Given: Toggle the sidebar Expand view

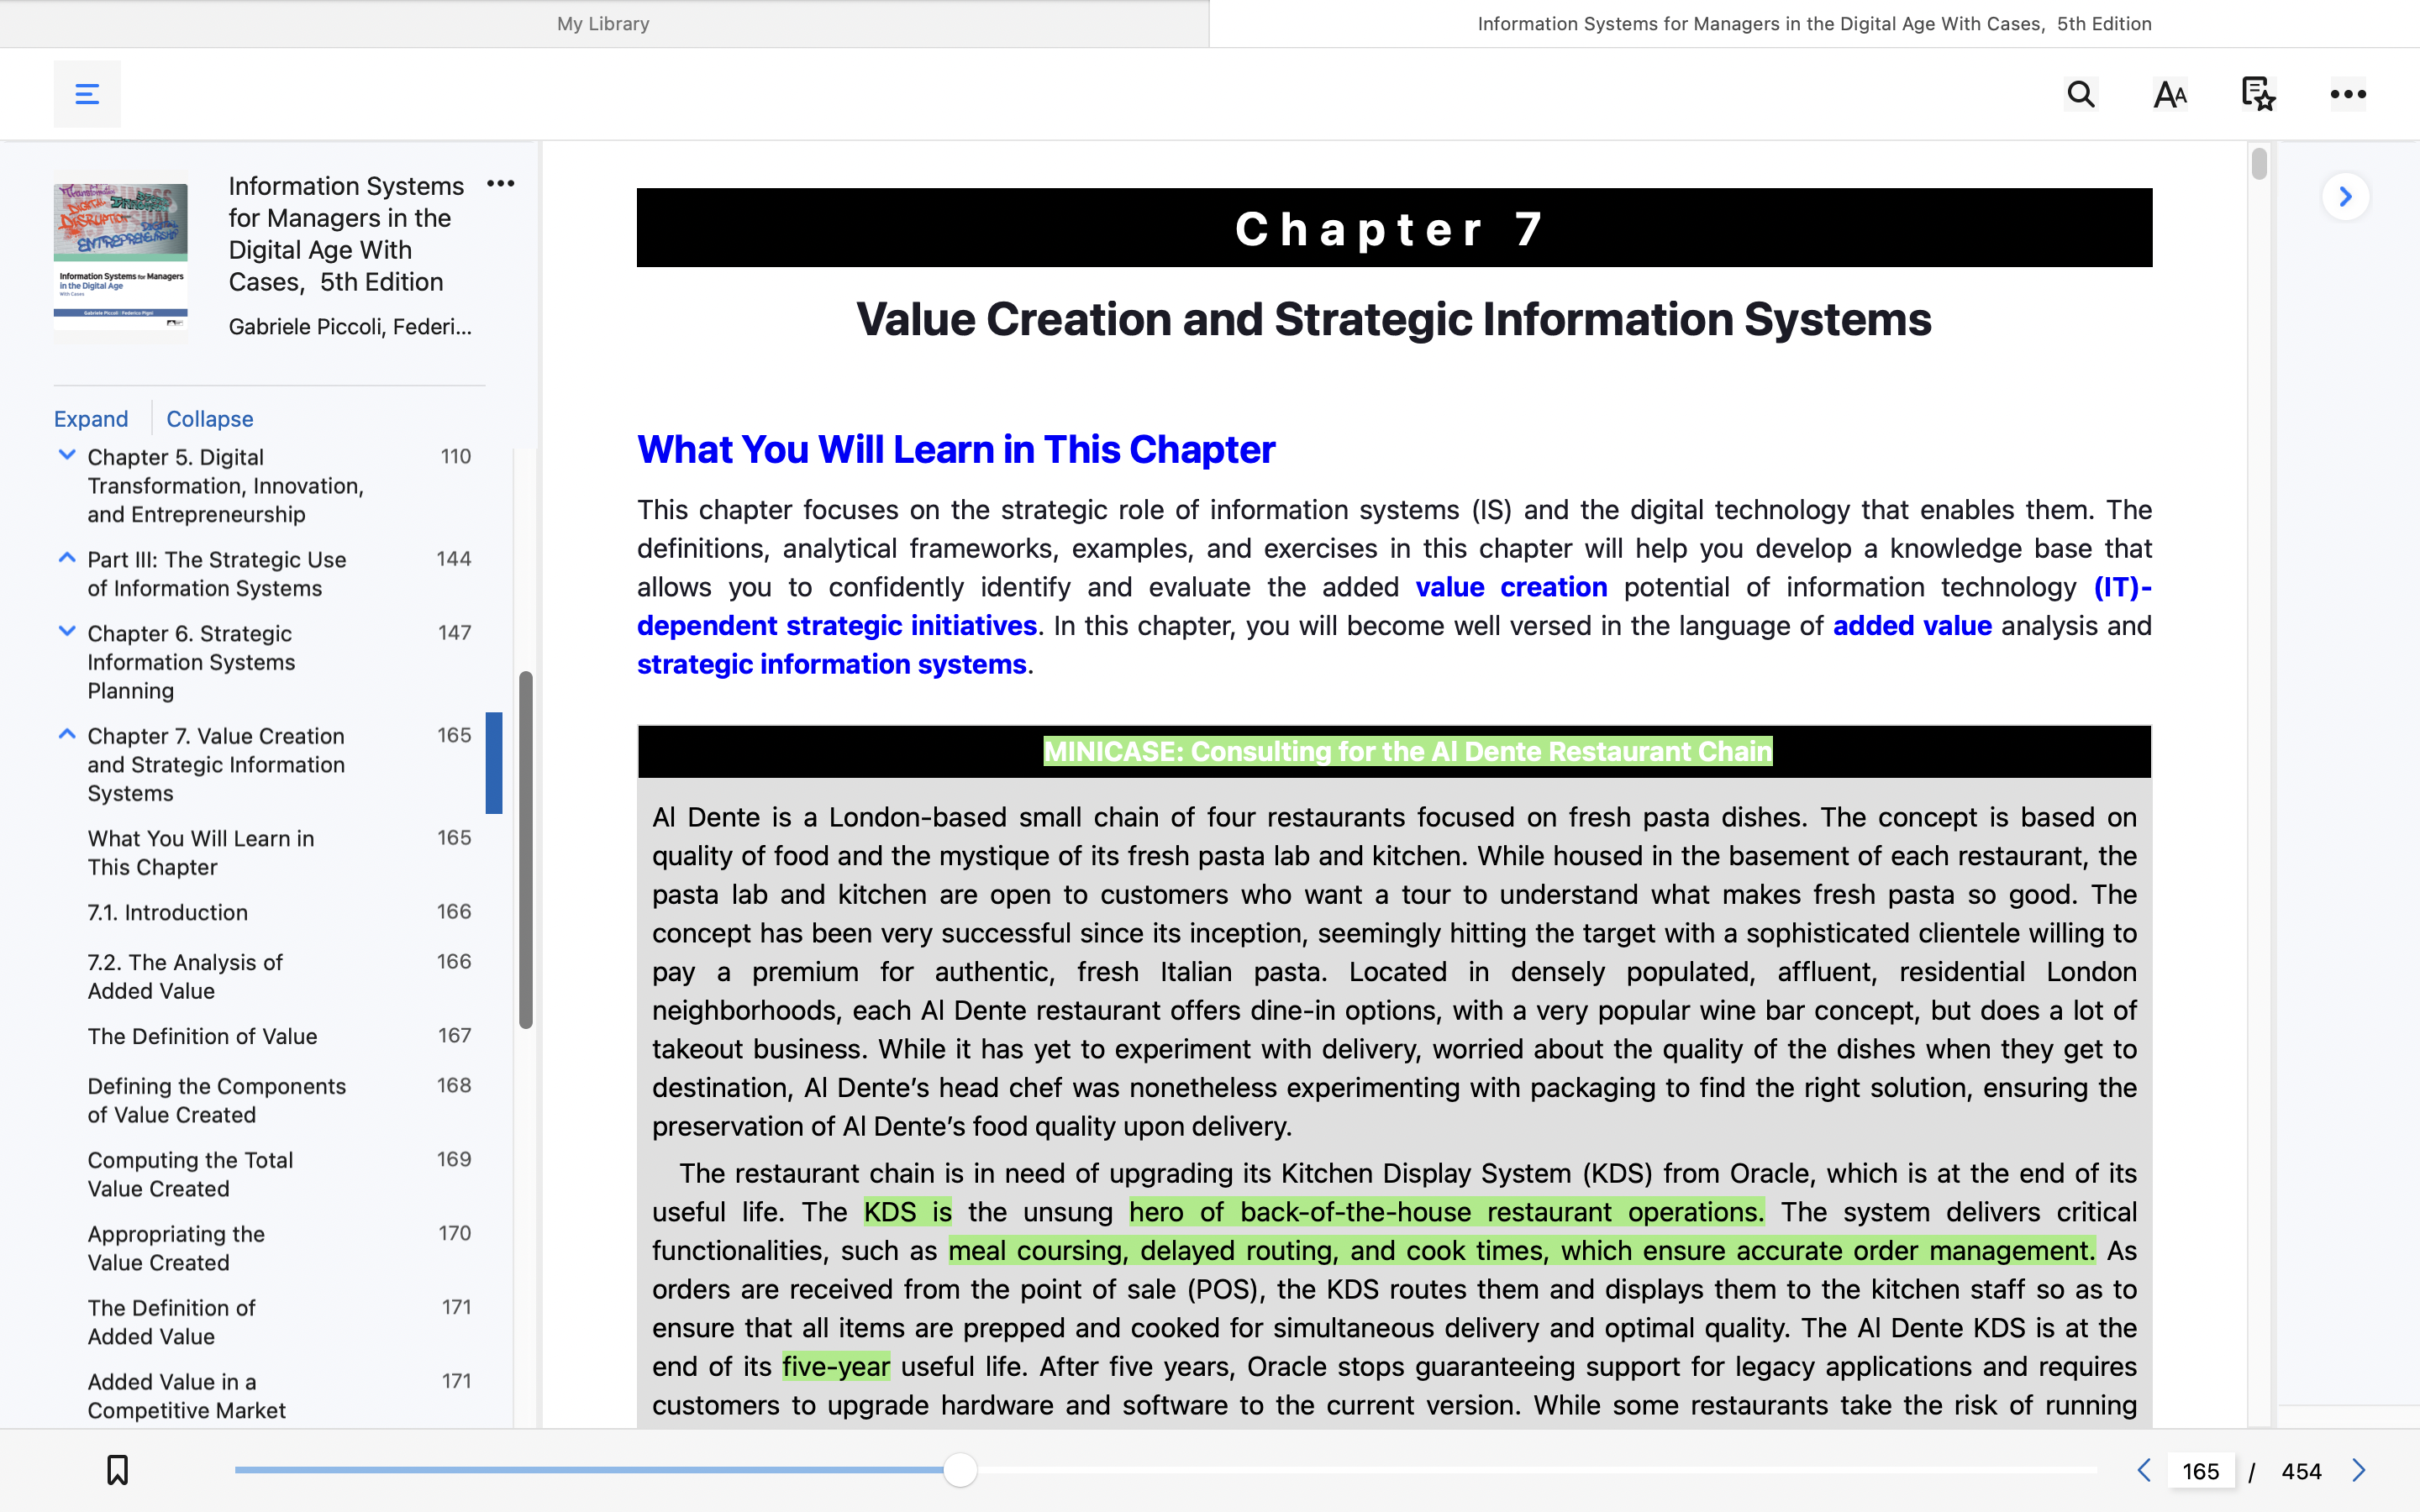Looking at the screenshot, I should pyautogui.click(x=91, y=417).
